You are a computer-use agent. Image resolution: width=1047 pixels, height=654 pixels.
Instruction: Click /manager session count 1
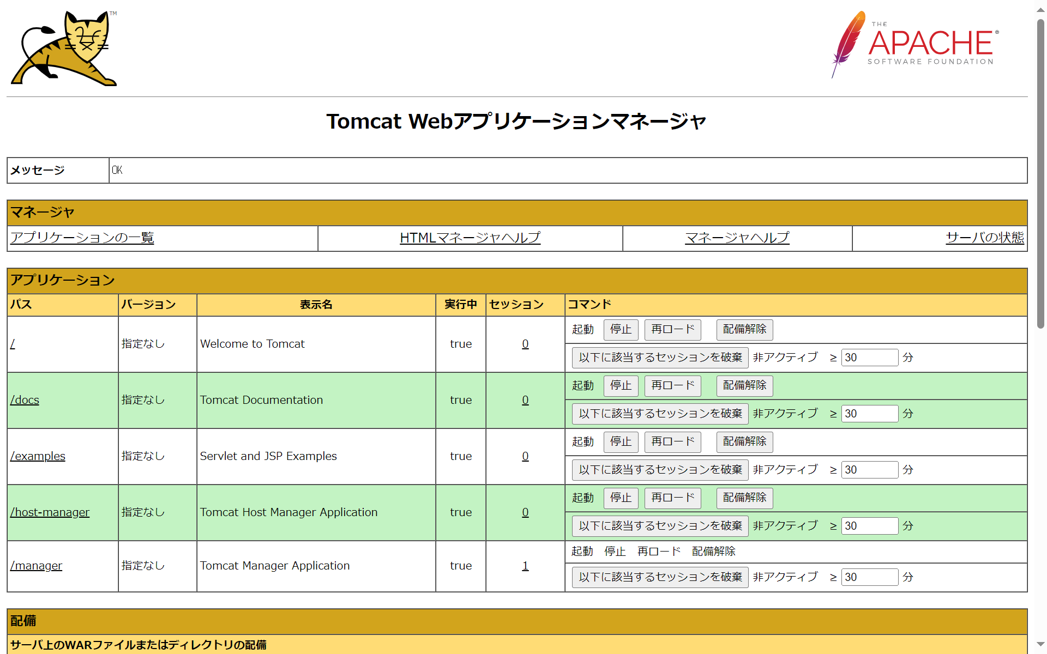[x=525, y=566]
